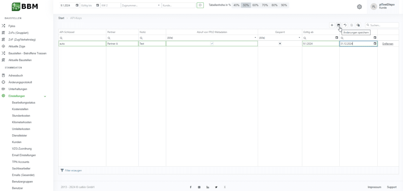Click the undo changes icon
403x191 pixels.
(x=345, y=25)
